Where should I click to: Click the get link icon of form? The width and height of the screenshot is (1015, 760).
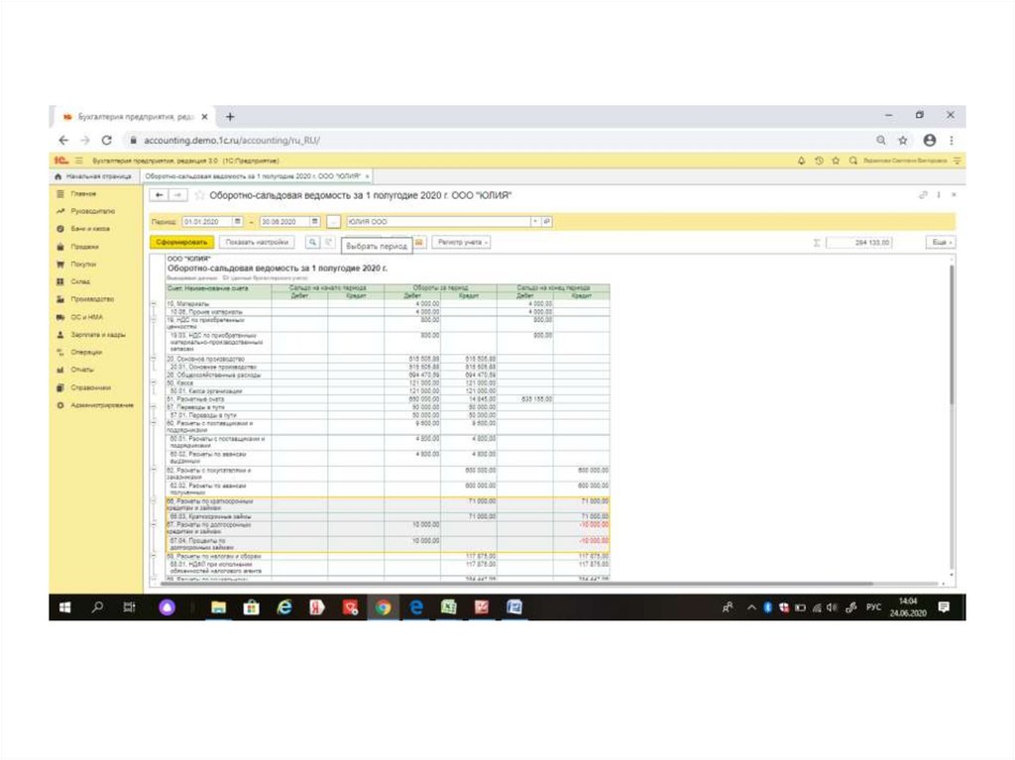(x=923, y=195)
